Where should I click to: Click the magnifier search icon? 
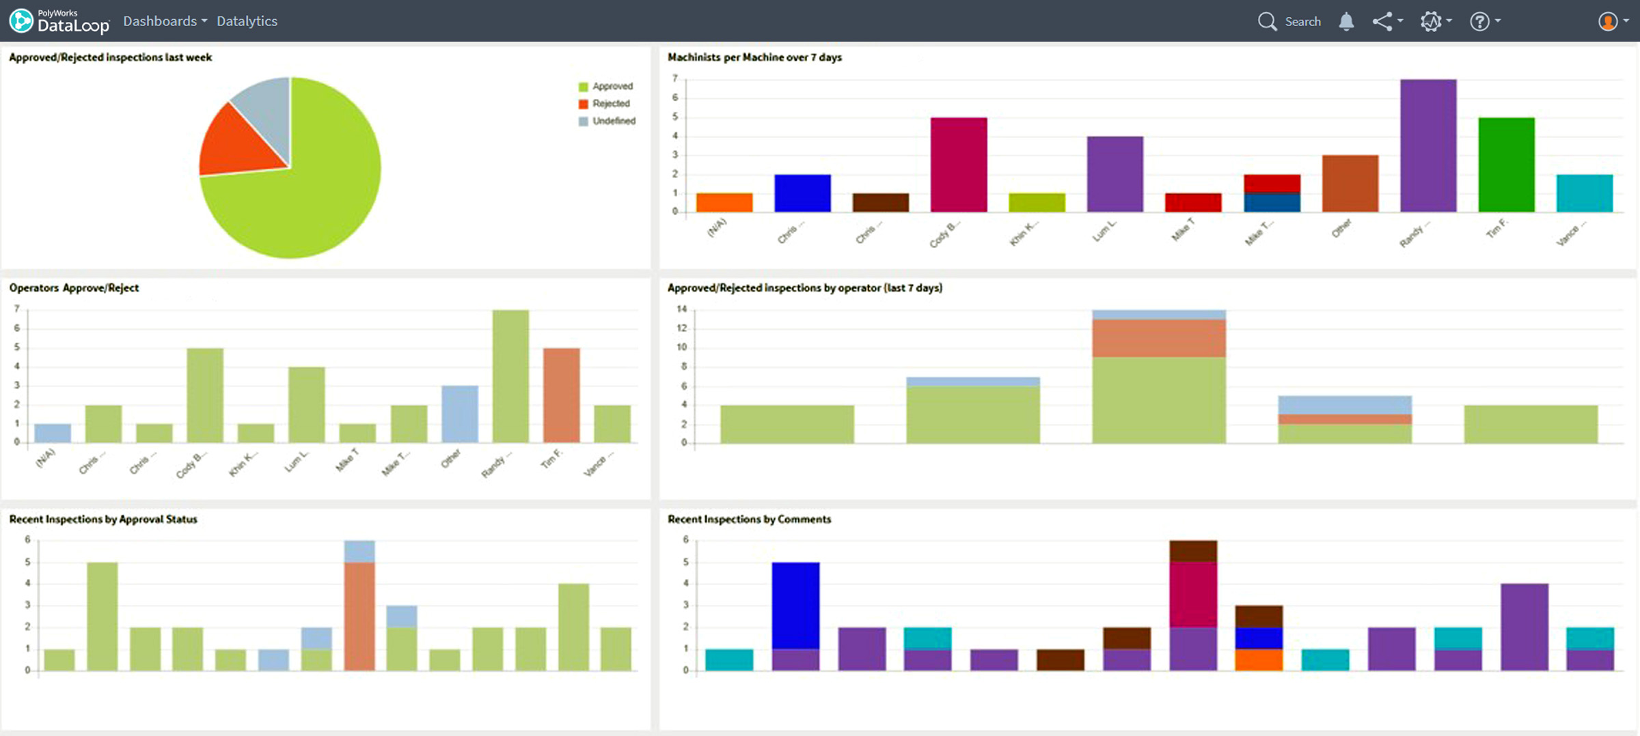click(1267, 21)
